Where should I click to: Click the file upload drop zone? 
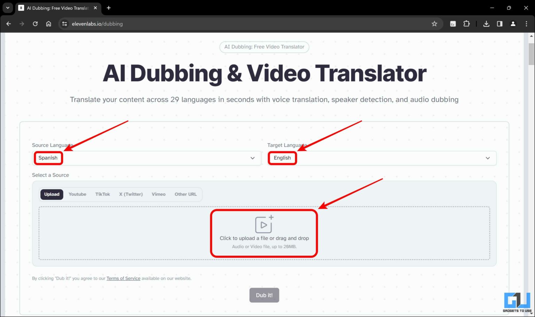pos(264,233)
